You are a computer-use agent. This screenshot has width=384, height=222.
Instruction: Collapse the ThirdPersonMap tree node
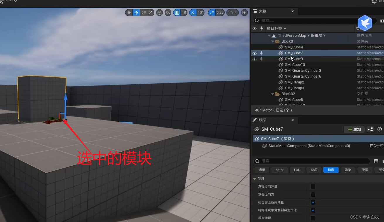click(269, 35)
